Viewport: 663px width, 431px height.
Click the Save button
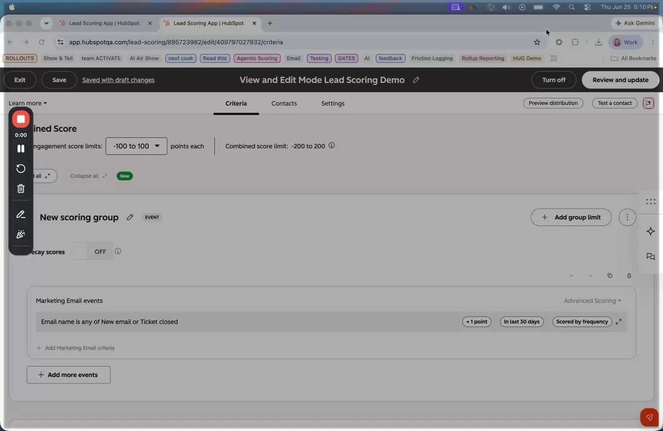coord(59,80)
